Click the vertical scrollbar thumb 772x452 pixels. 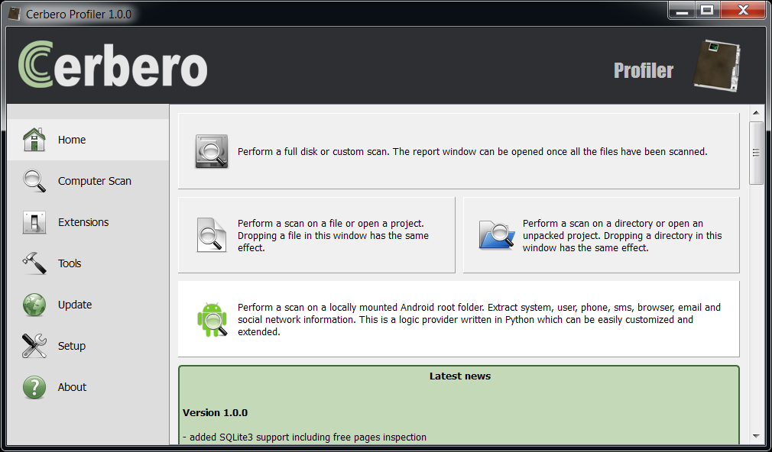(756, 153)
